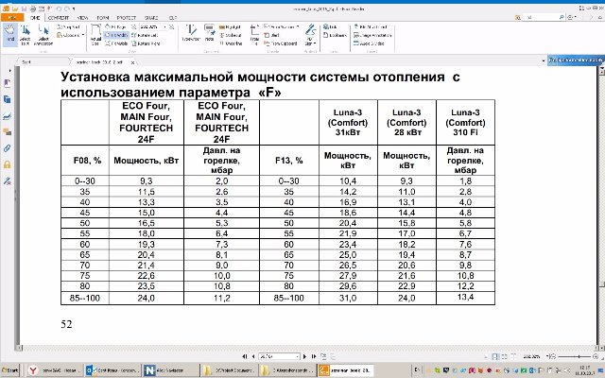Click the FILE button
The height and width of the screenshot is (378, 605).
(x=10, y=17)
